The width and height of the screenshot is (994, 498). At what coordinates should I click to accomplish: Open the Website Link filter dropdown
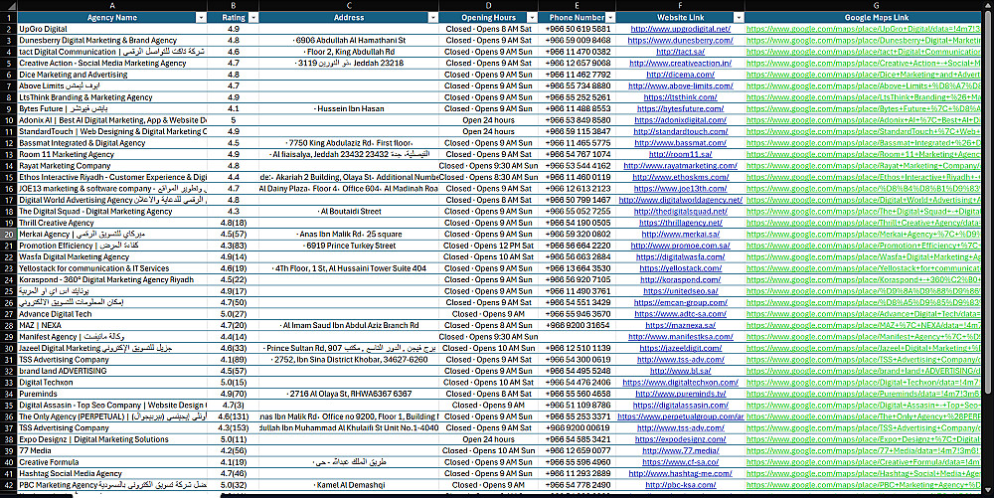pos(739,18)
